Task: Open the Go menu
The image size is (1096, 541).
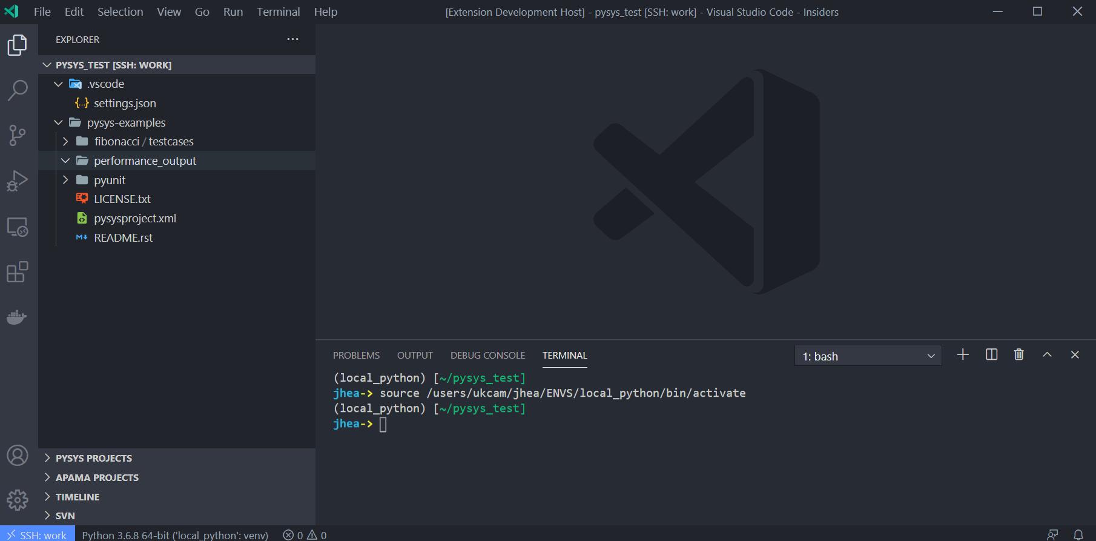Action: [x=202, y=12]
